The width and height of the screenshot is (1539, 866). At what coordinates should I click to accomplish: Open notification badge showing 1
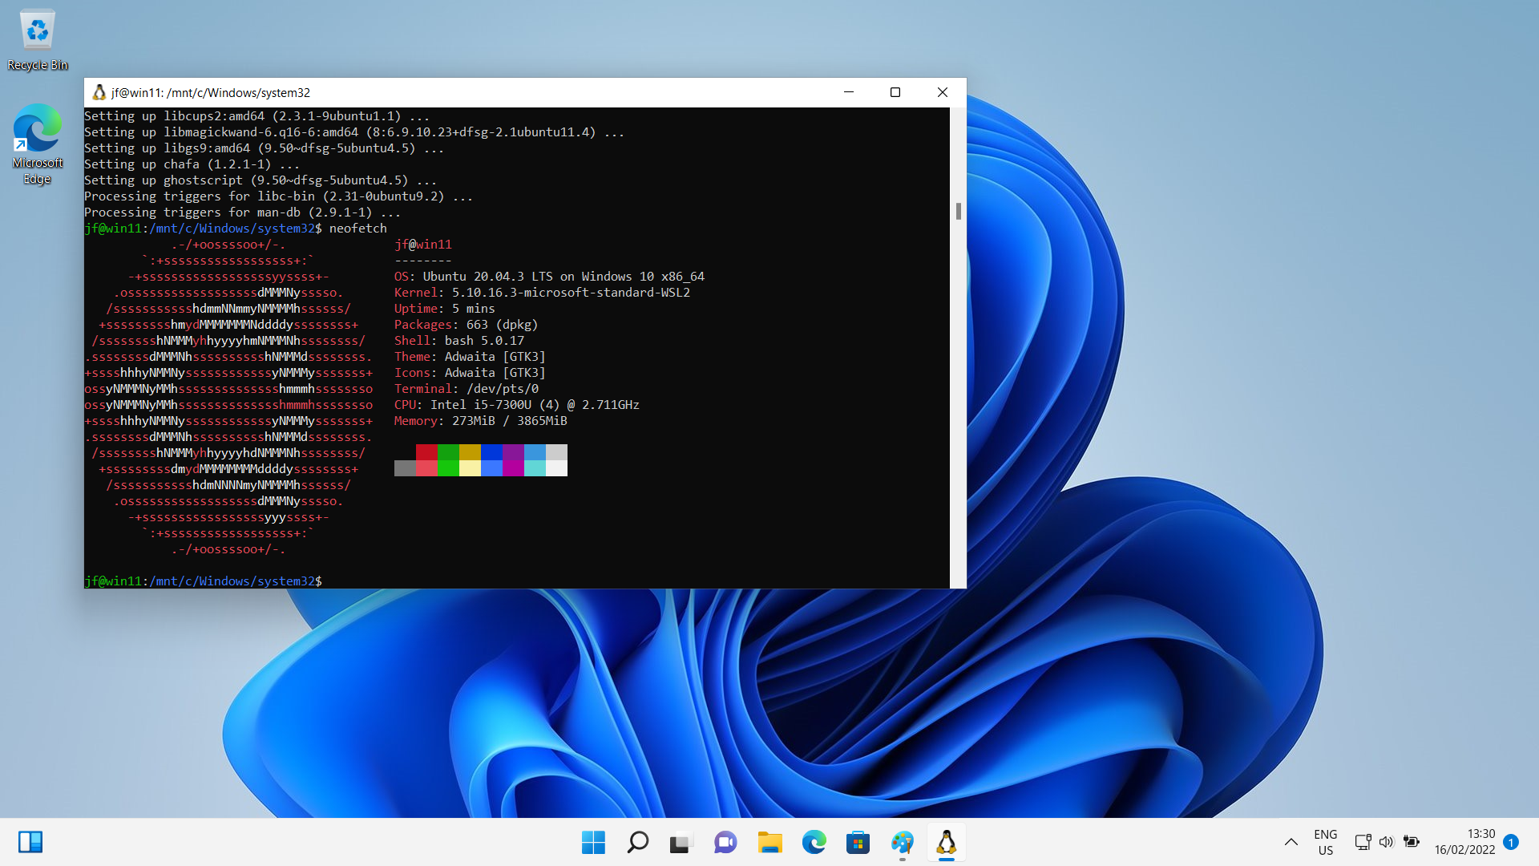coord(1511,842)
